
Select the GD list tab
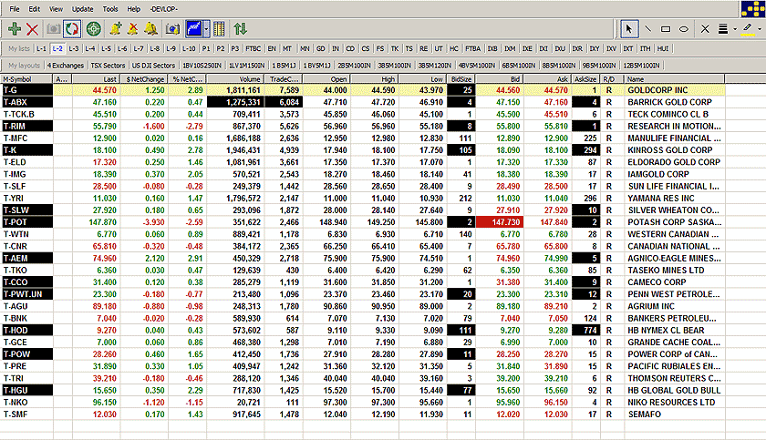pyautogui.click(x=320, y=49)
